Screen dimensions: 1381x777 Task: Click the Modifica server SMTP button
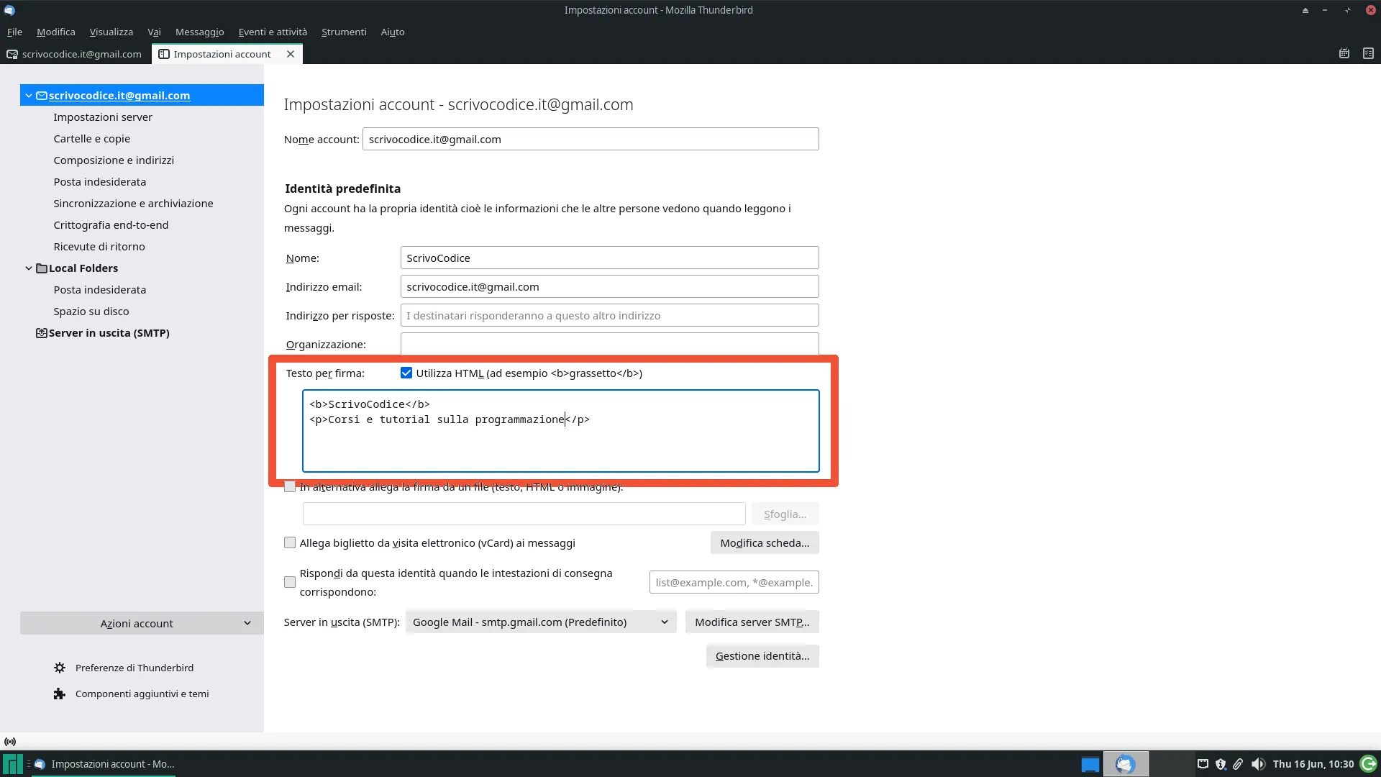(x=752, y=621)
